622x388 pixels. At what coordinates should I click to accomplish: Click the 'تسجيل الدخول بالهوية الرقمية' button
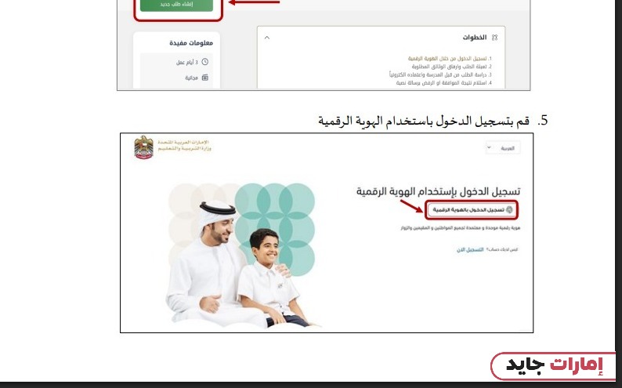472,210
